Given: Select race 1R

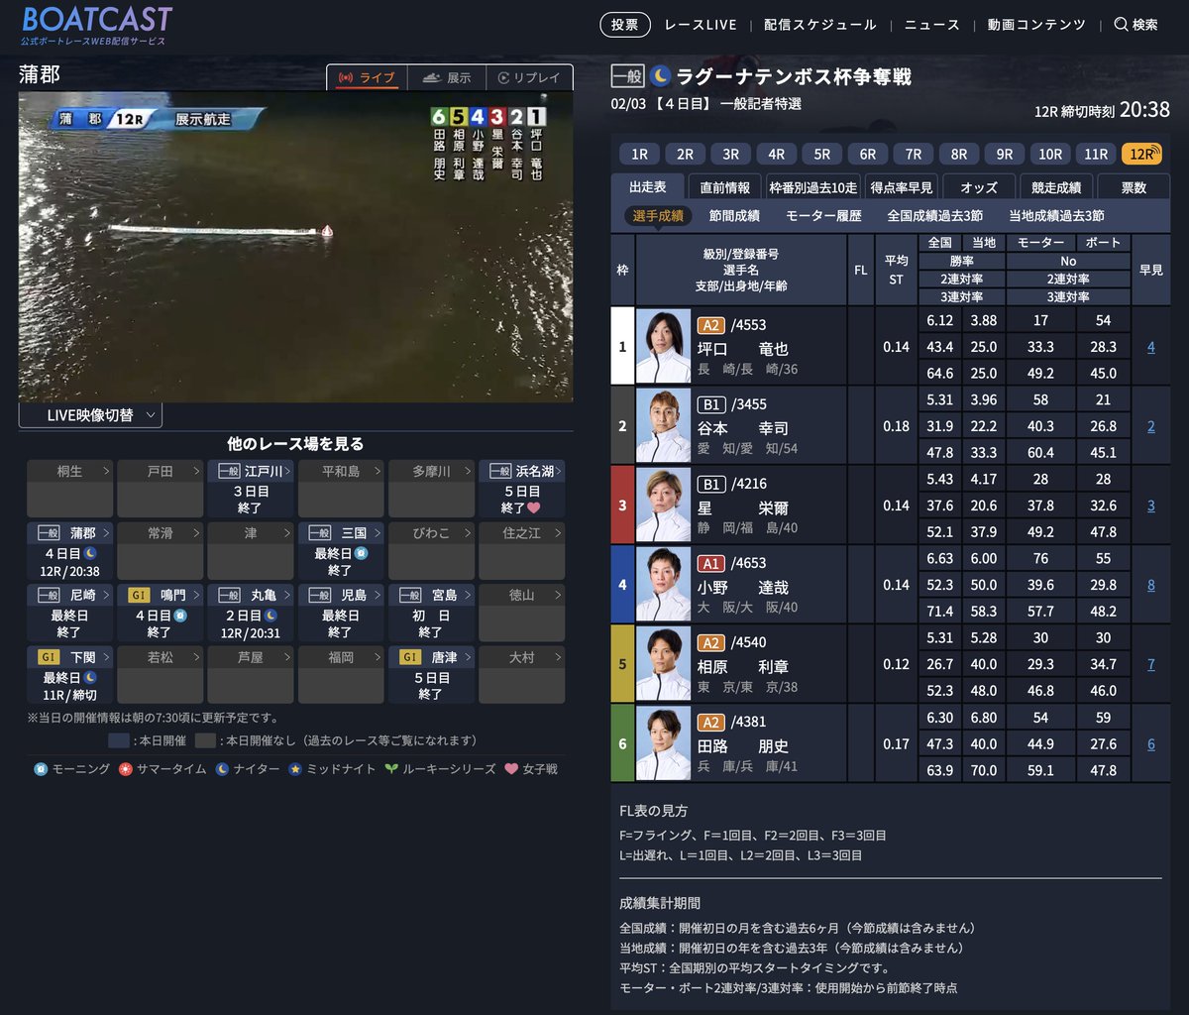Looking at the screenshot, I should (640, 154).
